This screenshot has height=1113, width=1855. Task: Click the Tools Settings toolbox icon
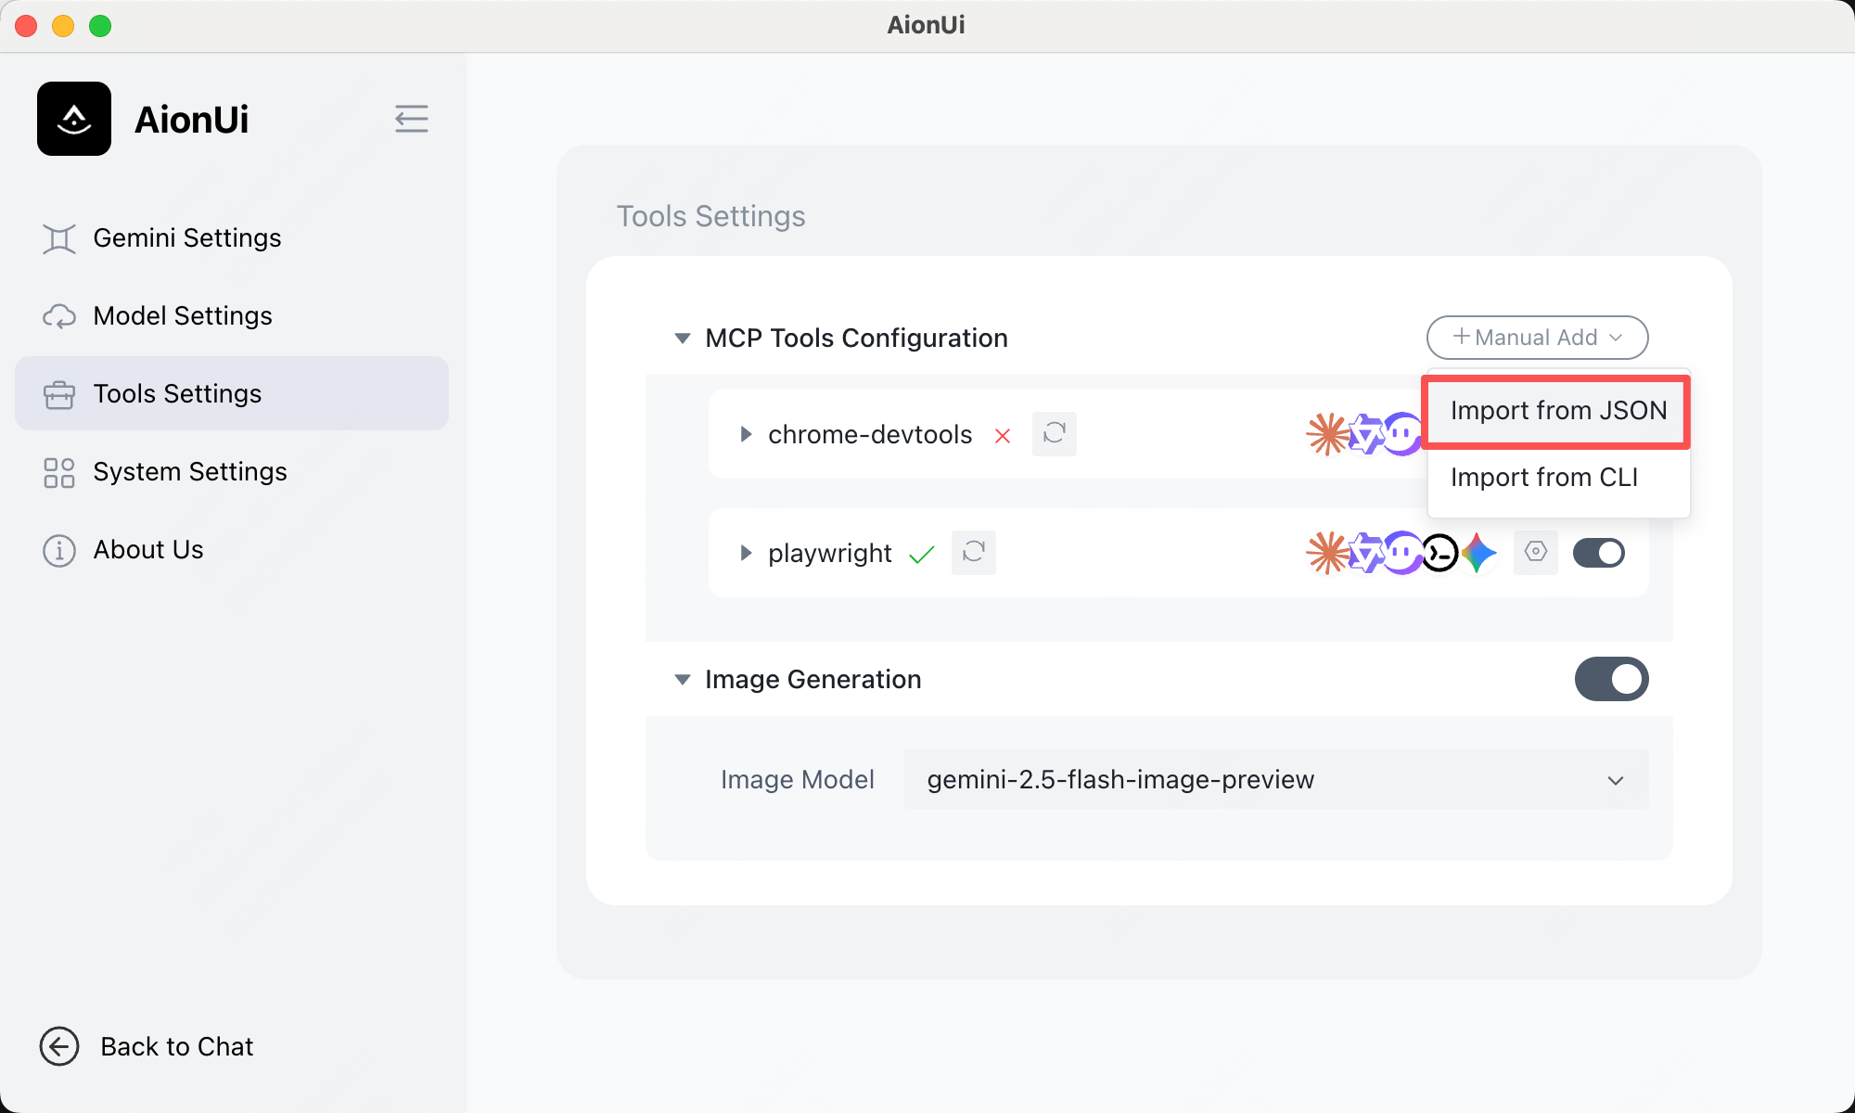click(x=59, y=394)
